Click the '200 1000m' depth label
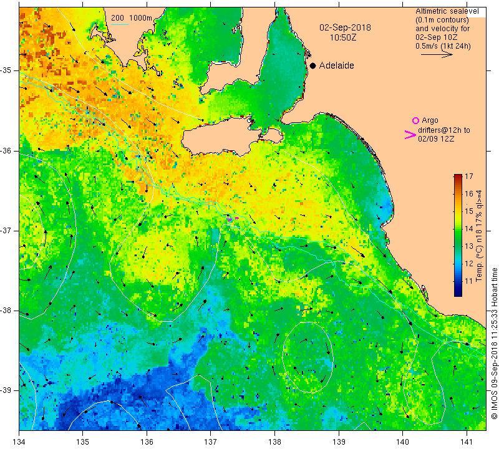The height and width of the screenshot is (449, 499). click(132, 18)
